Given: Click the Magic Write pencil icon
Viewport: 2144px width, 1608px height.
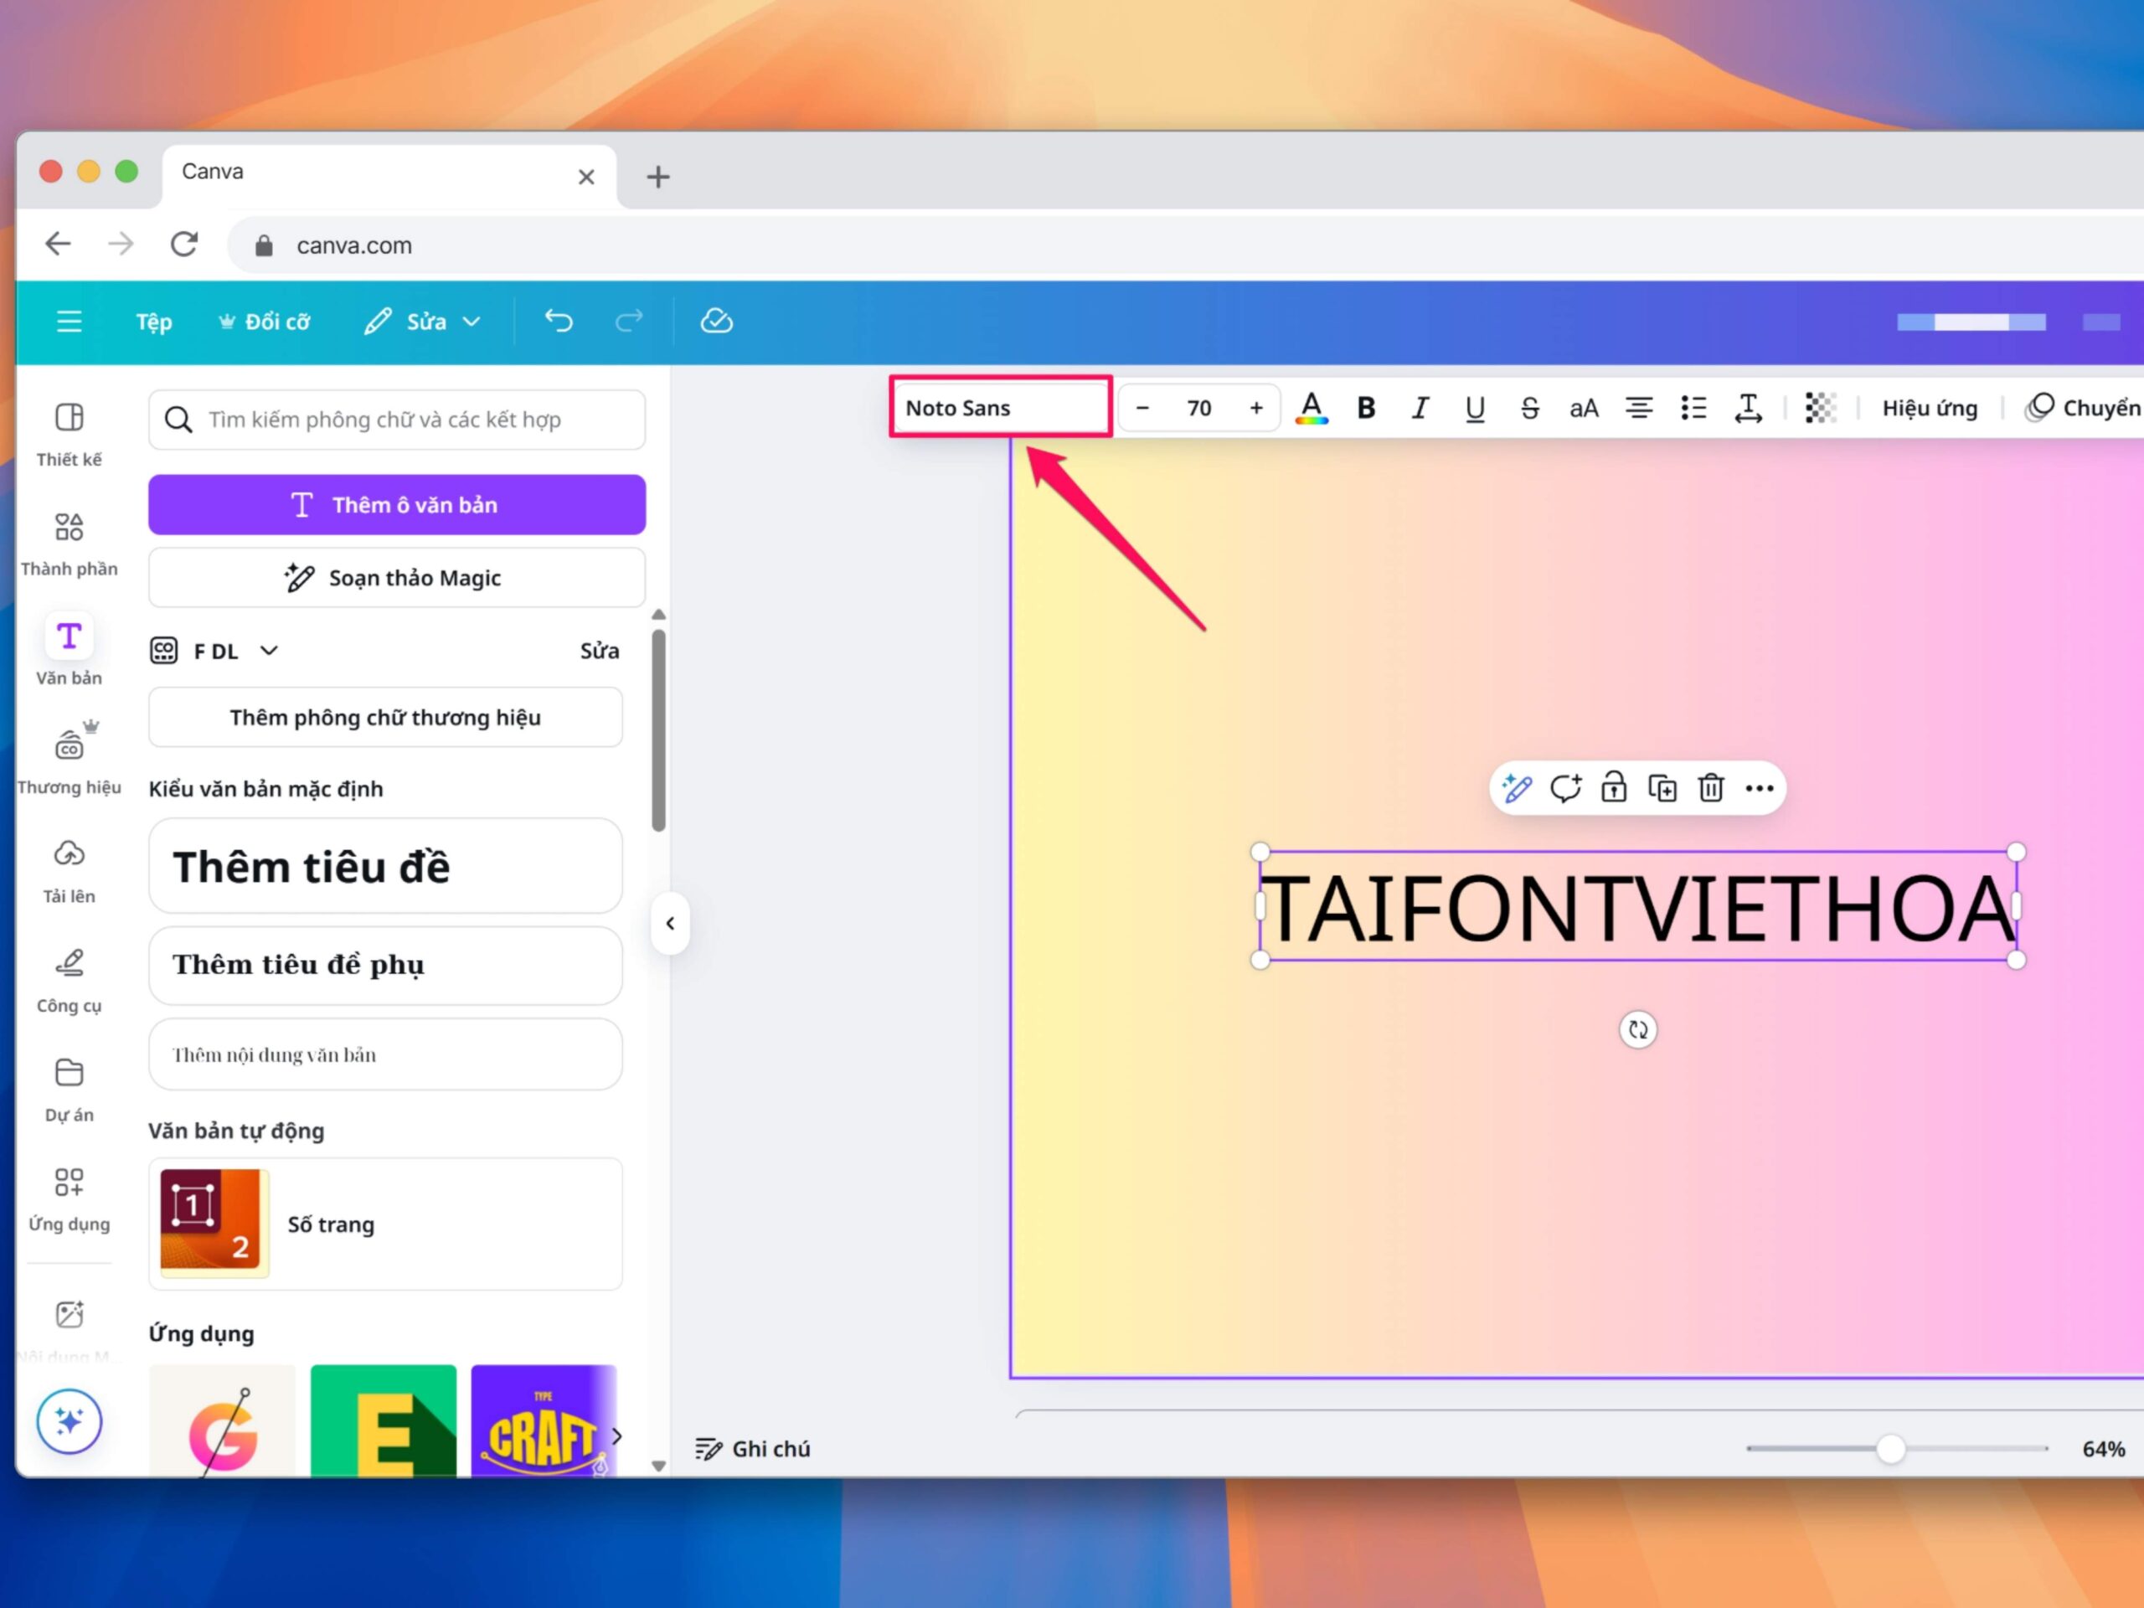Looking at the screenshot, I should tap(1517, 788).
